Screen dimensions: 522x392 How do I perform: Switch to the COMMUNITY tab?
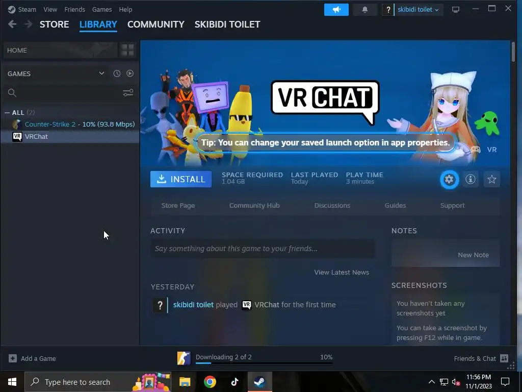coord(156,24)
